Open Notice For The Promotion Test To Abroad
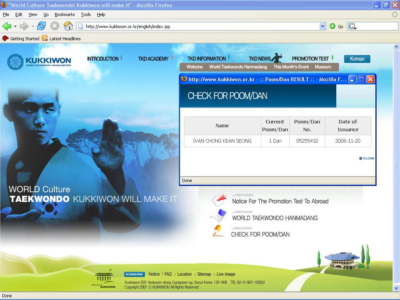Viewport: 400px width, 300px height. [x=280, y=201]
